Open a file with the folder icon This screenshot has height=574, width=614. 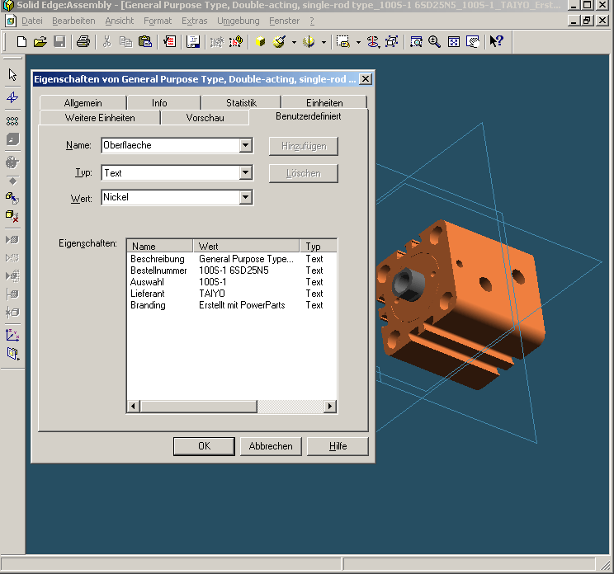point(40,41)
